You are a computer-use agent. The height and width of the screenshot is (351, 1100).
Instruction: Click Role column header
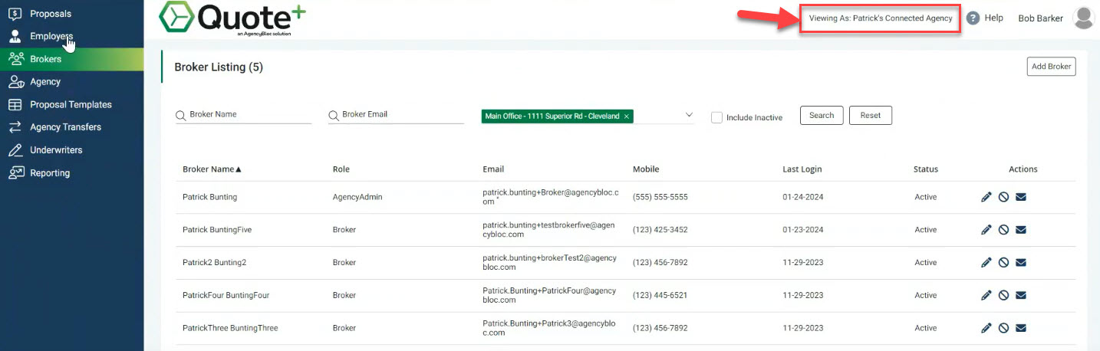341,169
